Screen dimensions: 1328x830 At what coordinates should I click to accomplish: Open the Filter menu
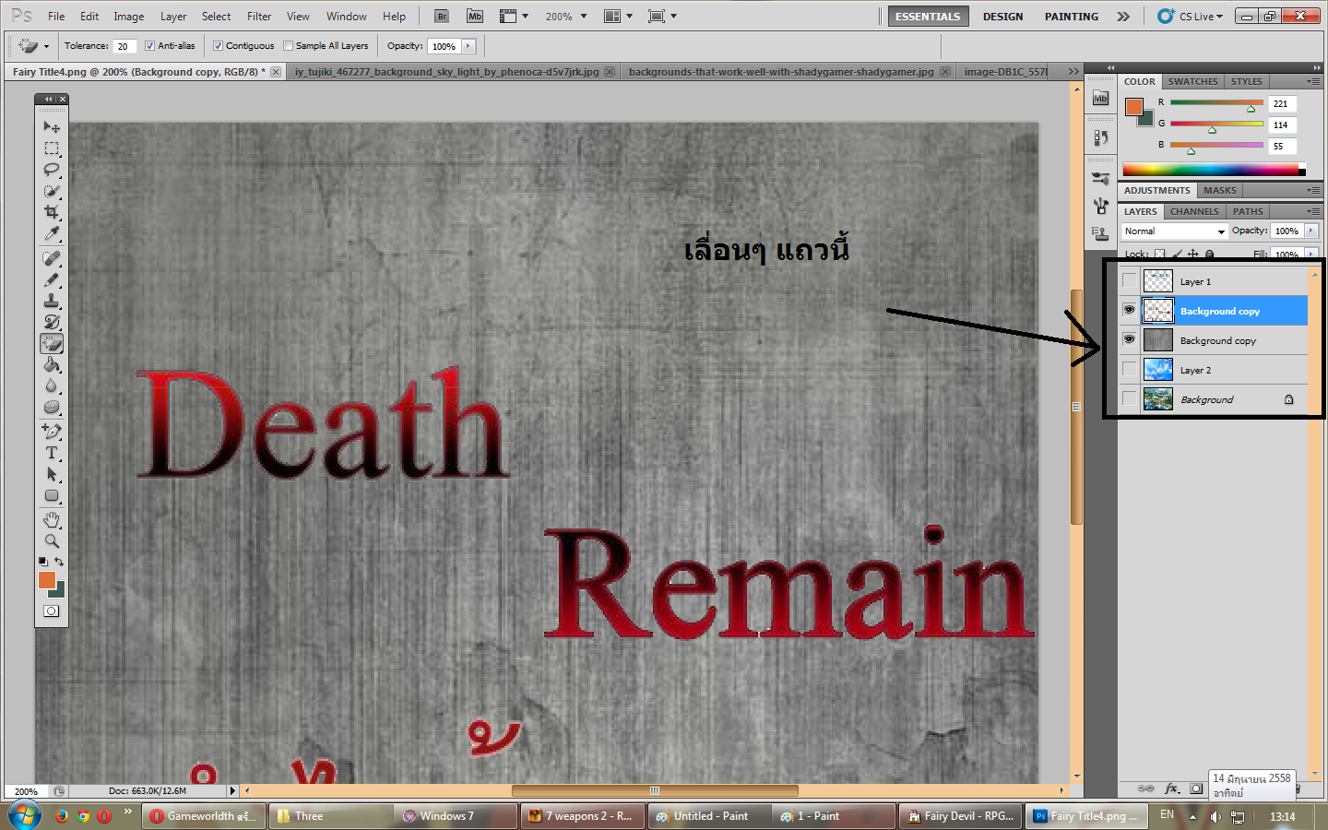[x=259, y=16]
